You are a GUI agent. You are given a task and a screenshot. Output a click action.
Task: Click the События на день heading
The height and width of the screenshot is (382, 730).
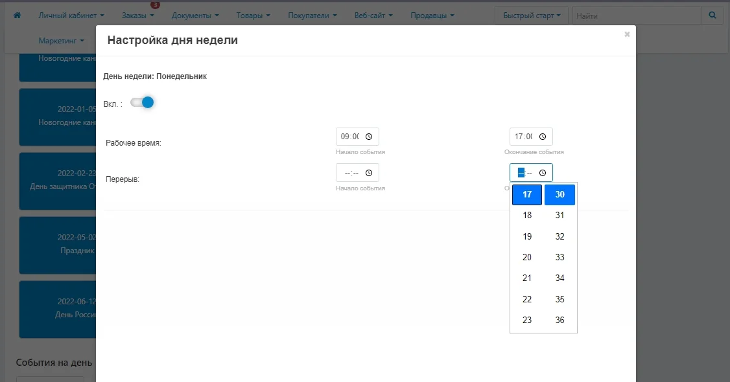coord(54,363)
